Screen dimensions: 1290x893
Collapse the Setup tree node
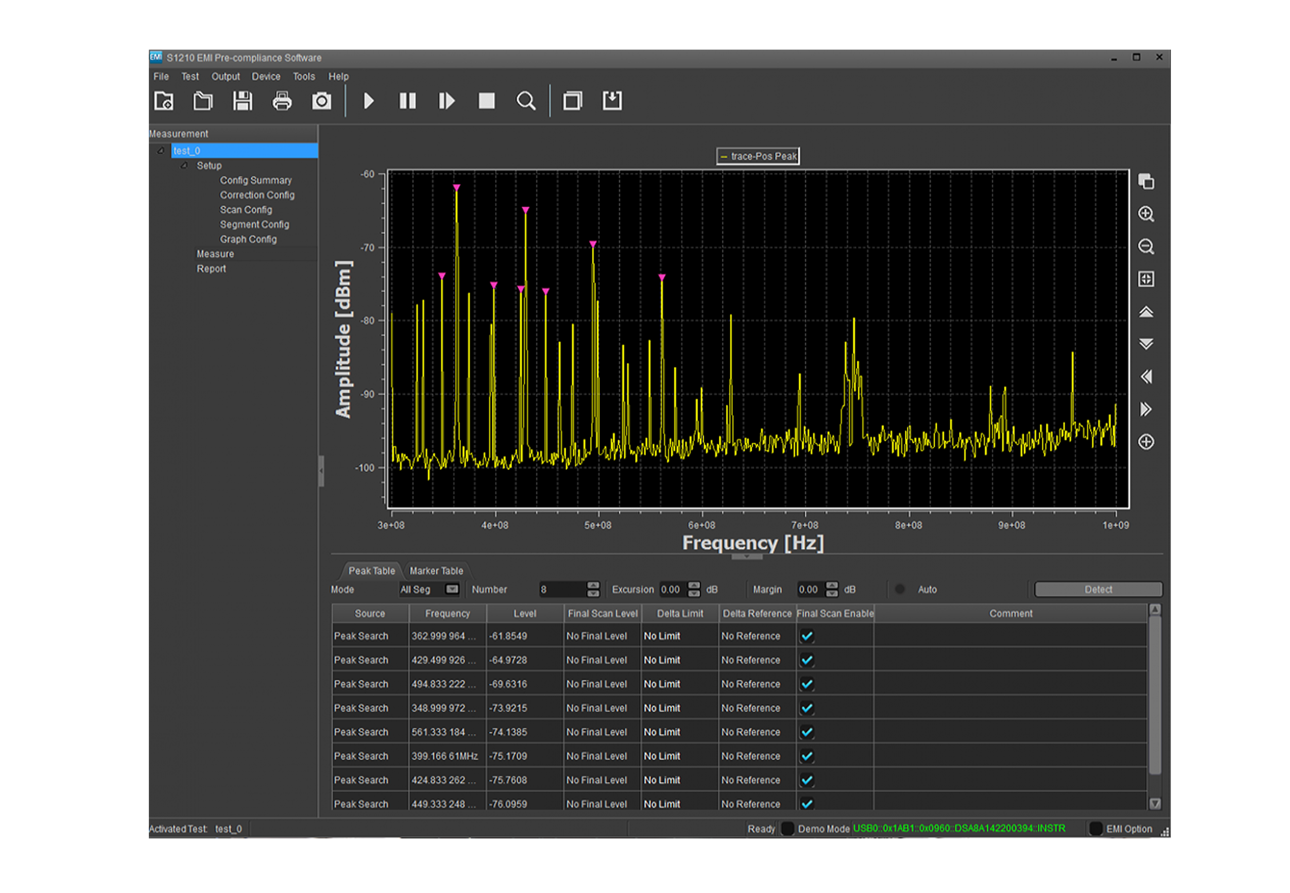tap(184, 166)
